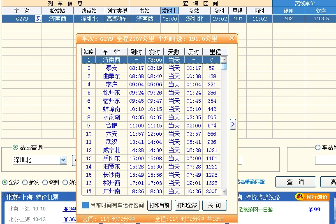Open the ¥340 Beijing-Shanghai 10-10 fare link
The height and width of the screenshot is (224, 336).
pos(70,208)
